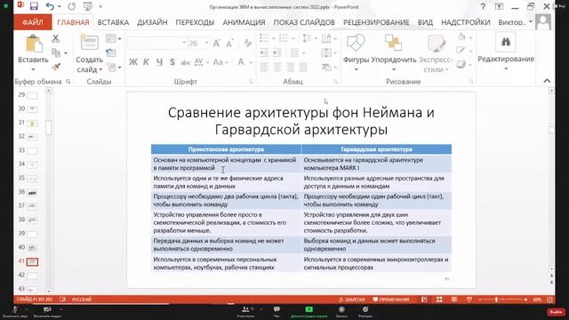Expand Шрифт font dialog launcher
This screenshot has width=569, height=320.
pyautogui.click(x=251, y=82)
